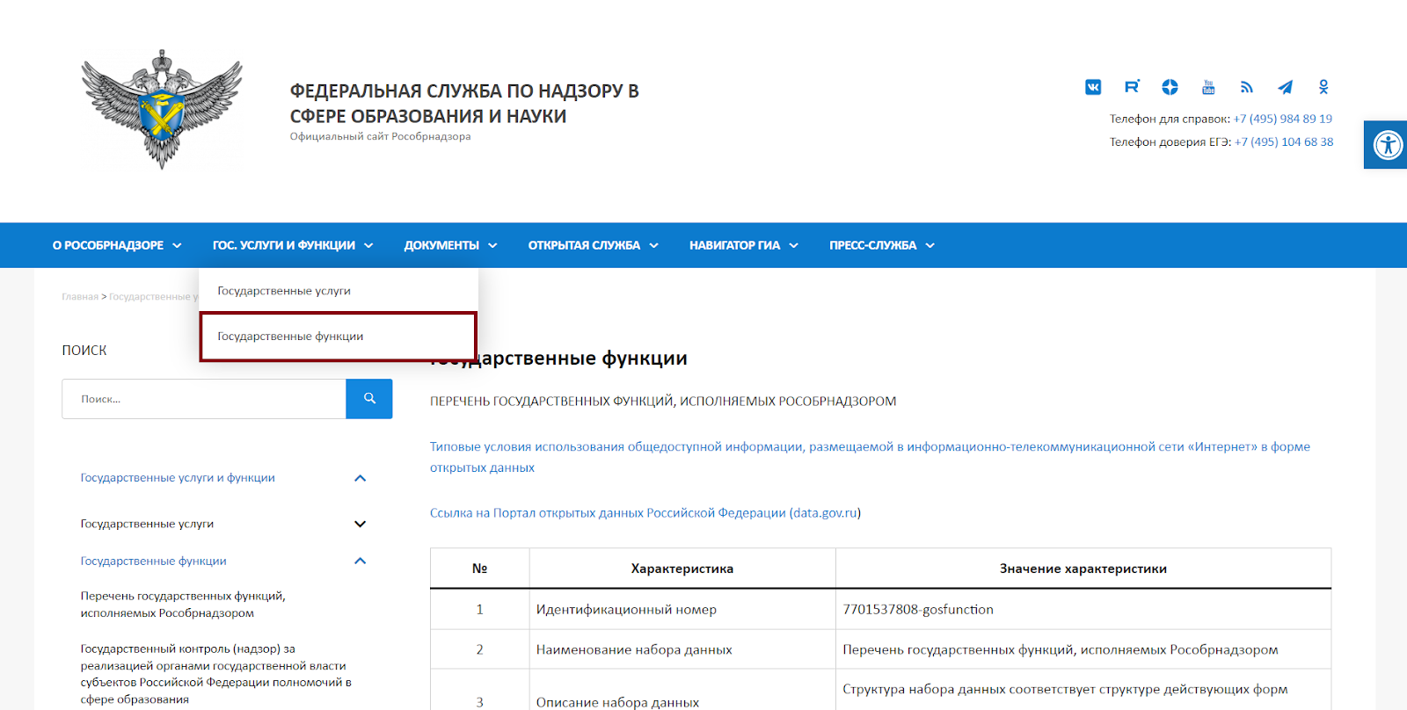Screen dimensions: 1407x710
Task: Click the chevron next to ОТКРЫТАЯ СЛУЖБА
Action: tap(653, 245)
